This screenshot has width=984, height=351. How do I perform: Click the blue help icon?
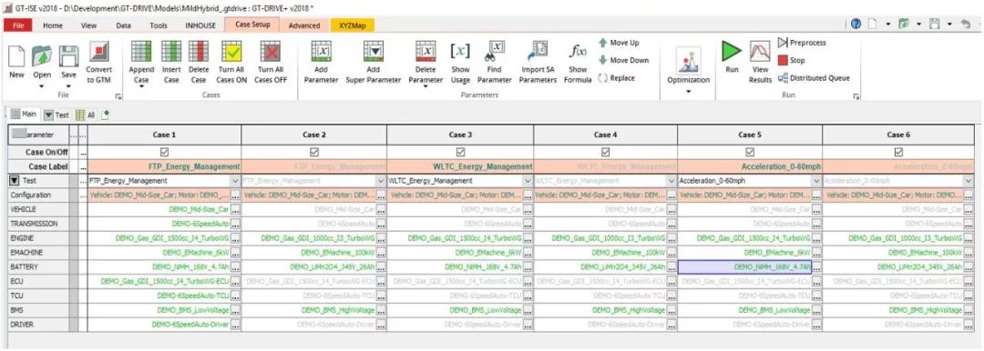coord(856,24)
